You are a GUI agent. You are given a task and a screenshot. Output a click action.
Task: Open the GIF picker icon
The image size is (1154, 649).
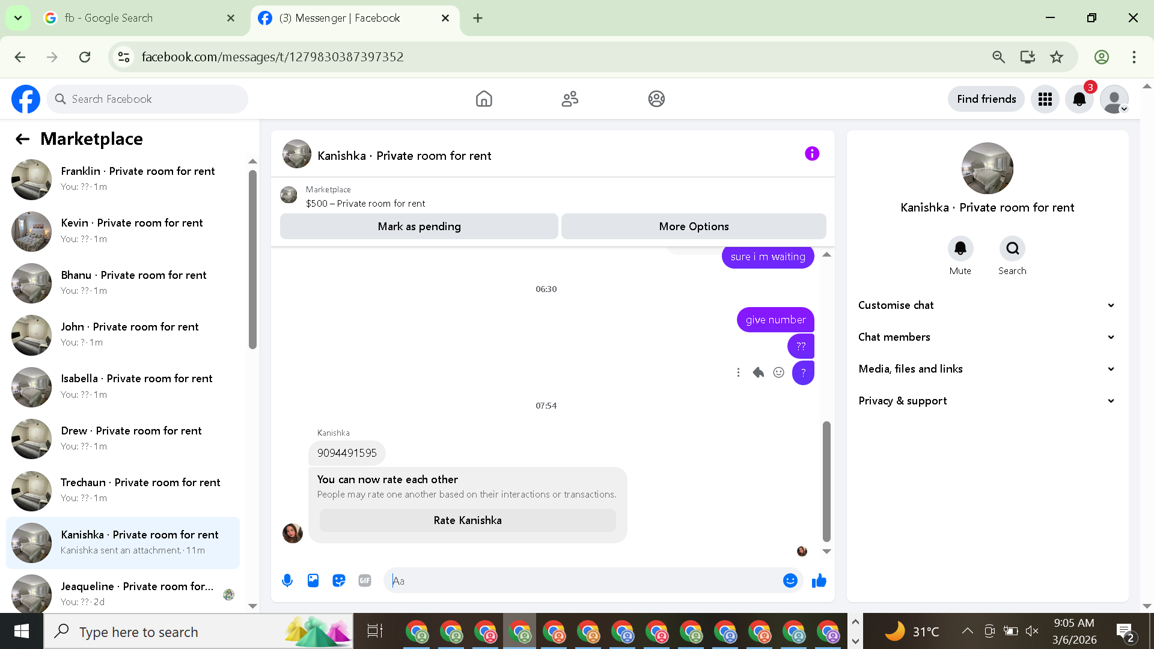[x=365, y=580]
